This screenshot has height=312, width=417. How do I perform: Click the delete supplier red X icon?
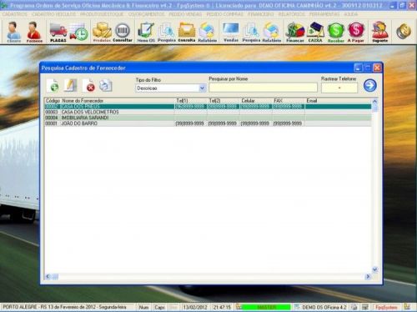click(x=89, y=86)
